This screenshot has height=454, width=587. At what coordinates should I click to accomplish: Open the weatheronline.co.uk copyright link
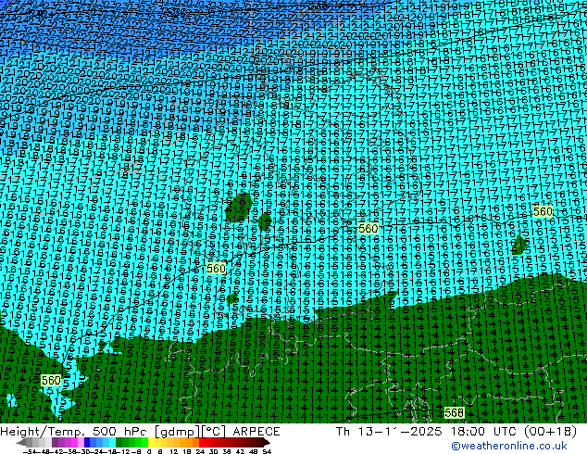tap(509, 446)
